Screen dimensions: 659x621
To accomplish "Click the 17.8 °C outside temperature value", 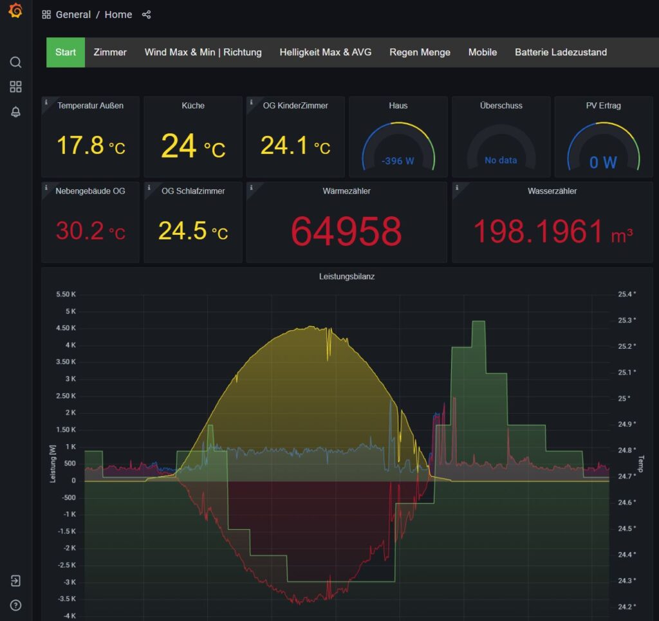I will tap(91, 146).
